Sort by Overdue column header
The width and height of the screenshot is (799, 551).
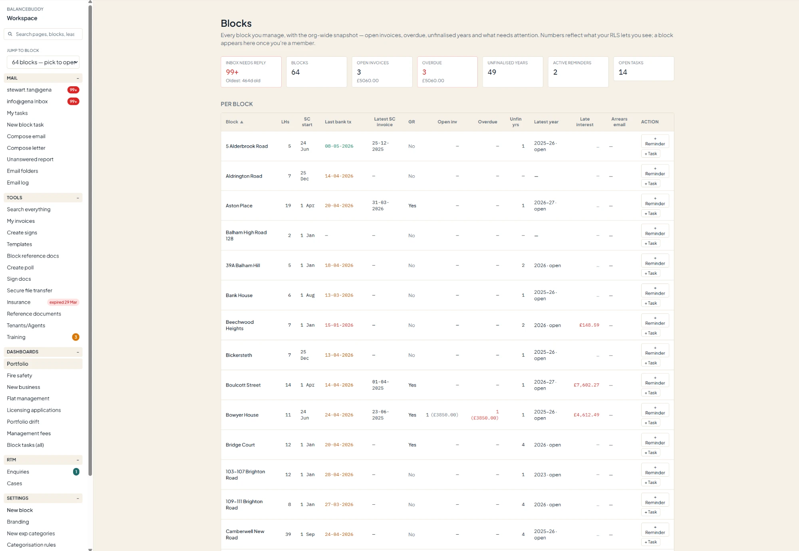pyautogui.click(x=487, y=122)
